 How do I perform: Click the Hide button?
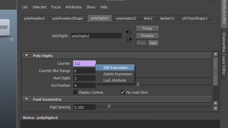pos(153,43)
